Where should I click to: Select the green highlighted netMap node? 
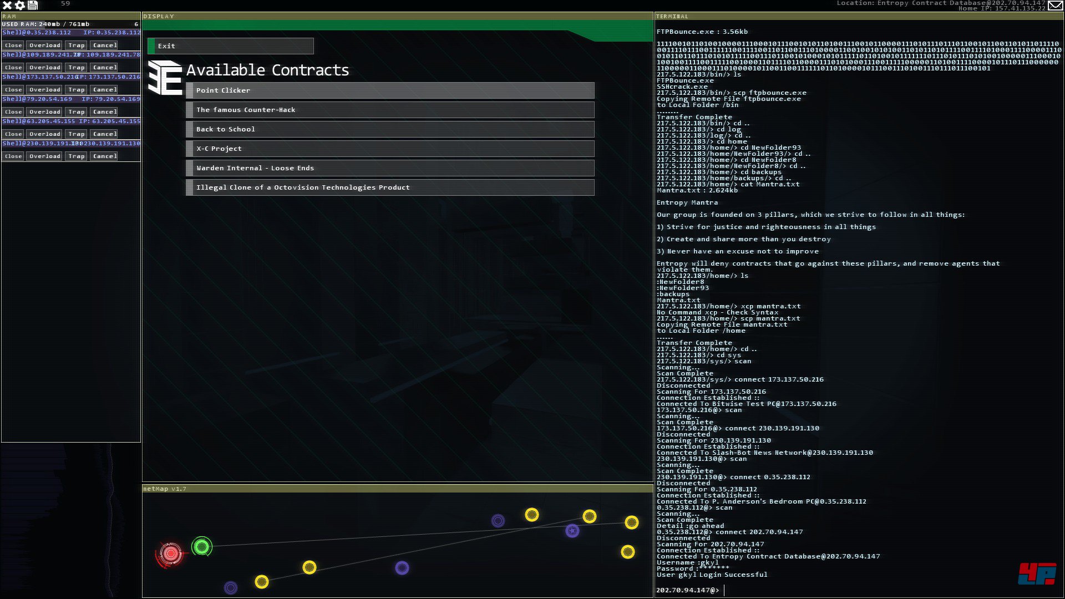202,547
